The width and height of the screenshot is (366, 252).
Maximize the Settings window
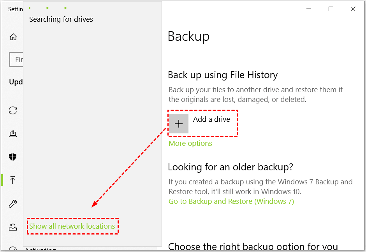point(331,9)
